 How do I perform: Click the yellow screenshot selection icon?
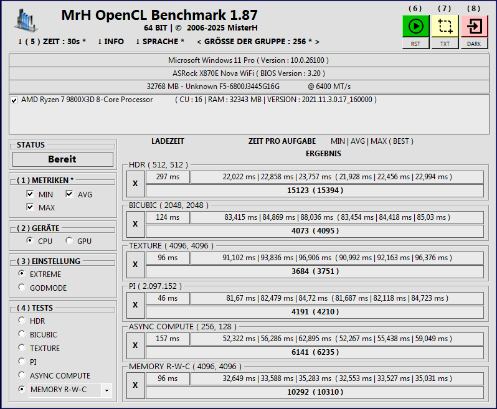click(445, 26)
